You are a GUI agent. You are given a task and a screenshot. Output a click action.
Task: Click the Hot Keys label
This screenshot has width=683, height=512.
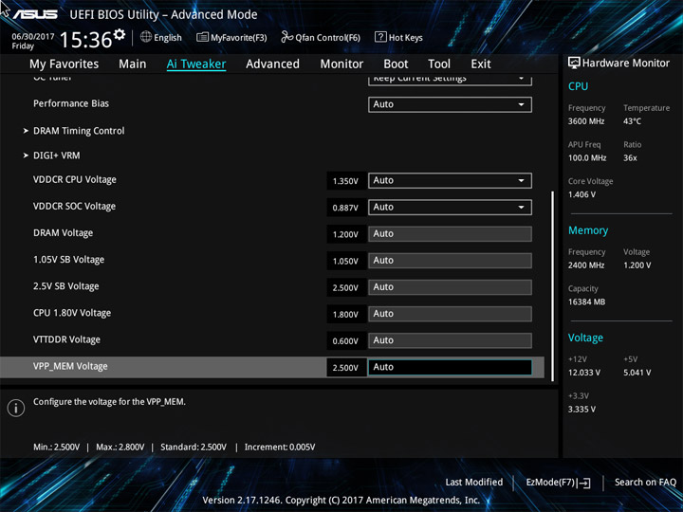coord(406,38)
